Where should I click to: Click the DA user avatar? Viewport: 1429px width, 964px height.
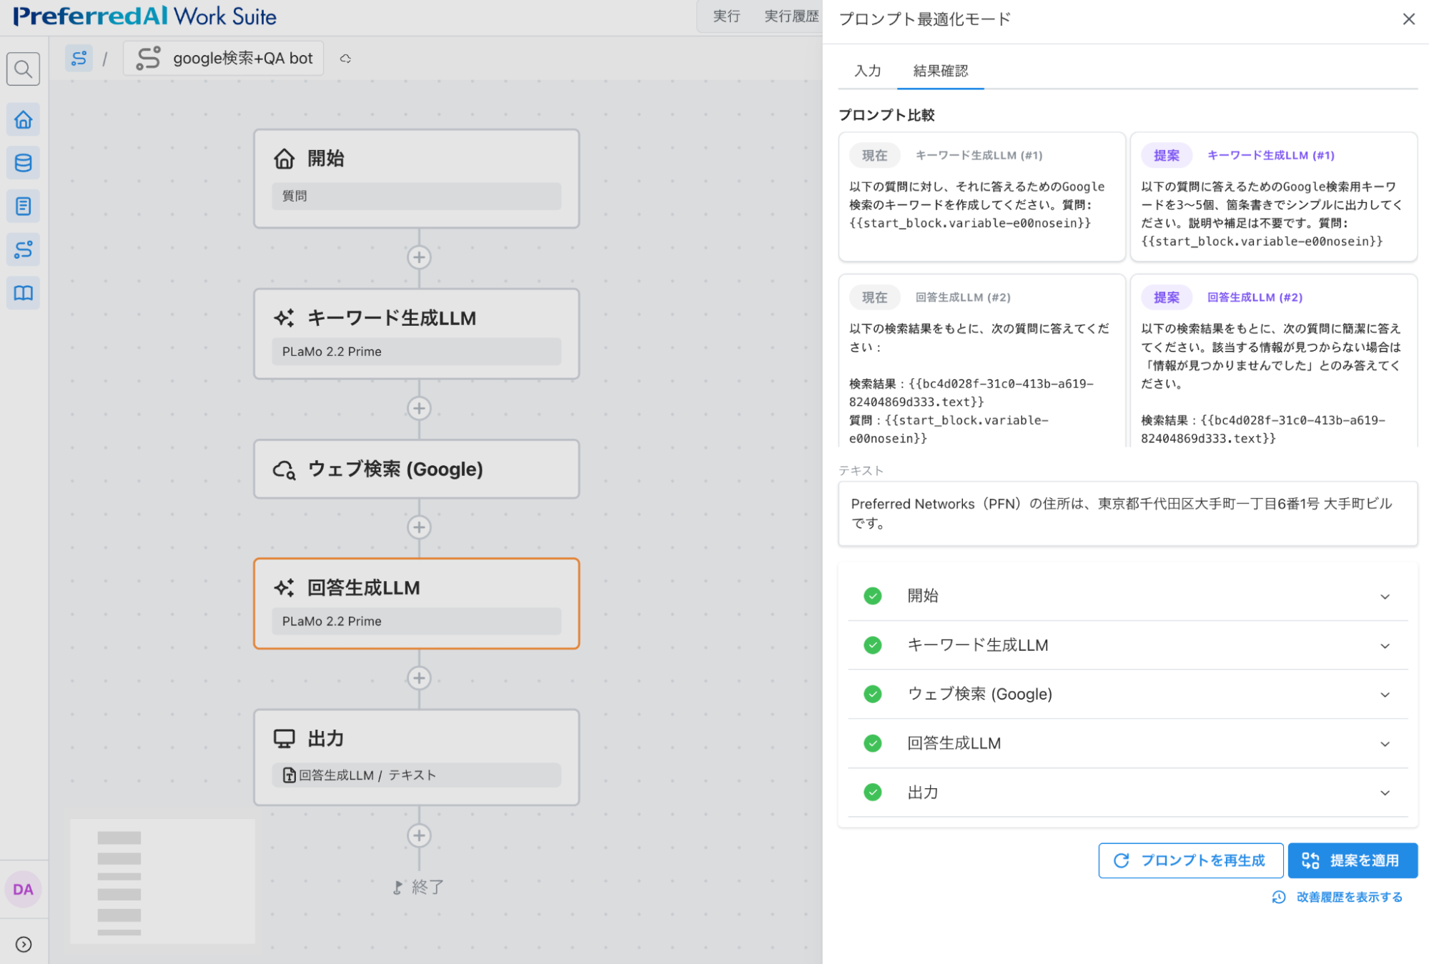pyautogui.click(x=23, y=889)
